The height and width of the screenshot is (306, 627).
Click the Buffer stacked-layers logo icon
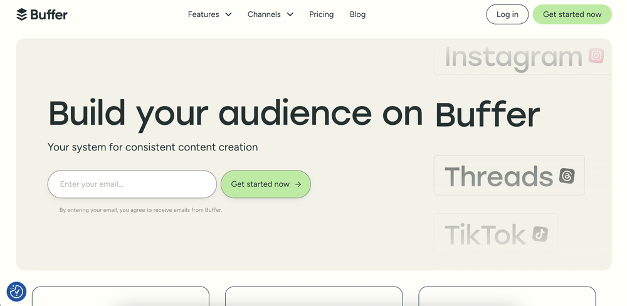(21, 14)
